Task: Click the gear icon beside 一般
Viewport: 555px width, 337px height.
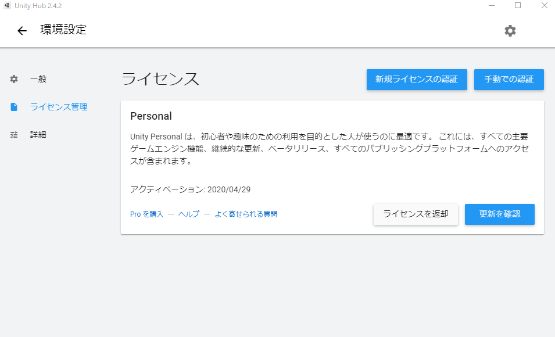Action: point(14,79)
